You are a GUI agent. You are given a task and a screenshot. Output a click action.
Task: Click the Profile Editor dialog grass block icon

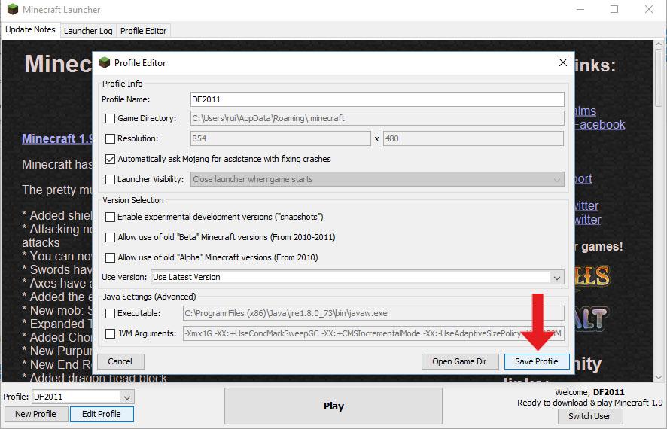104,63
